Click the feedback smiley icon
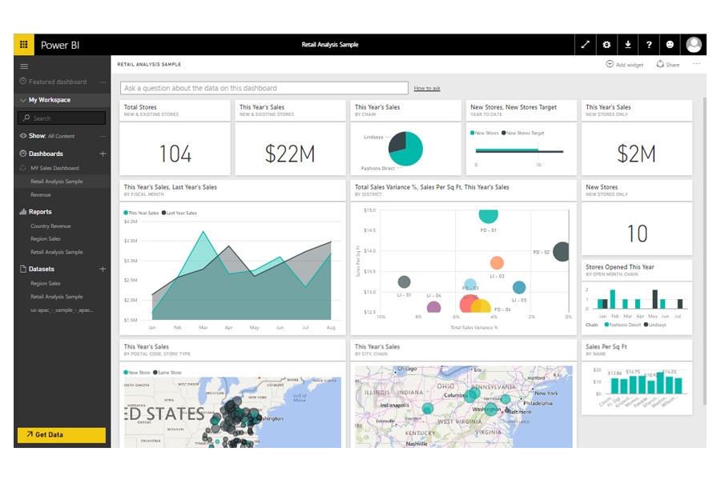 (671, 45)
